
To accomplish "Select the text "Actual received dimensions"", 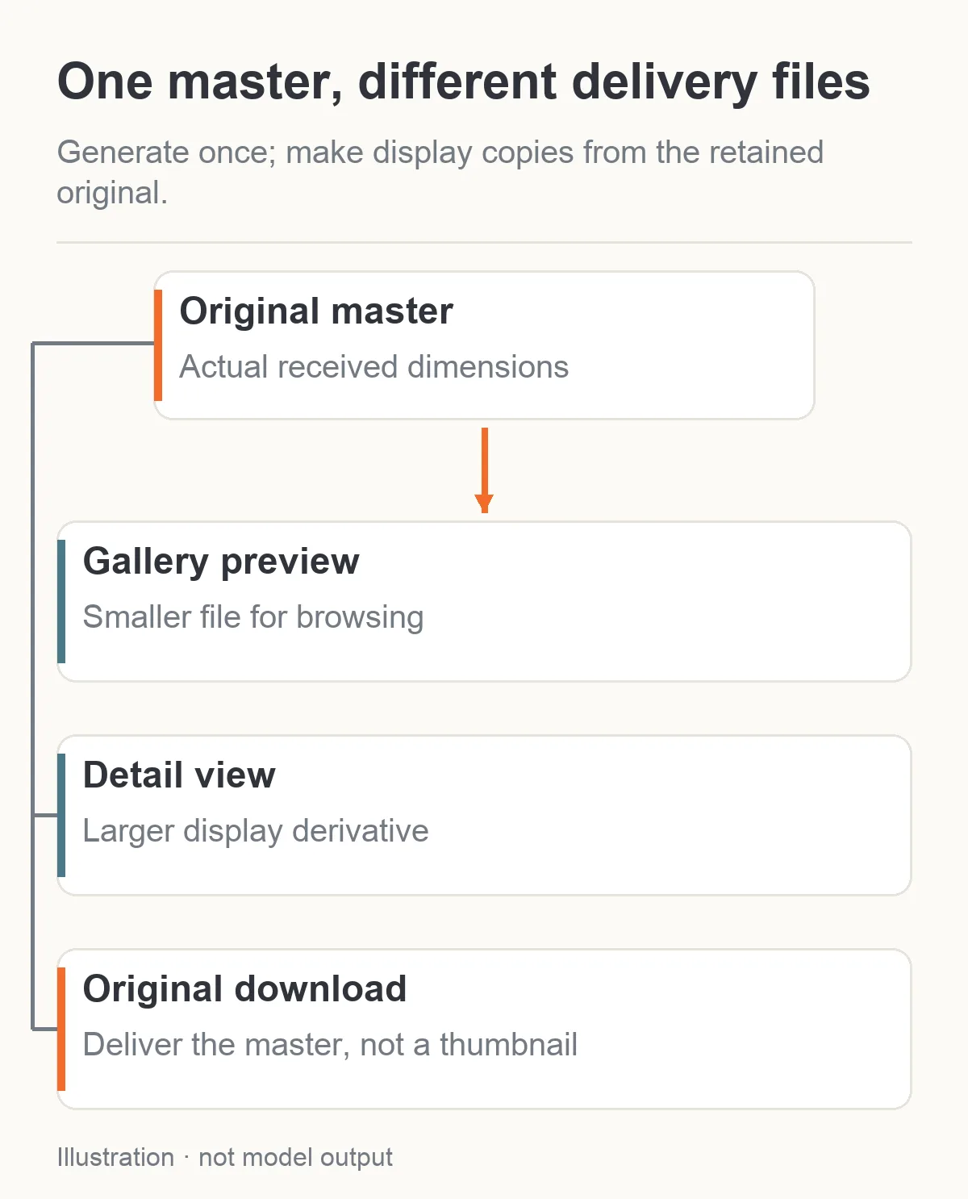I will coord(374,367).
